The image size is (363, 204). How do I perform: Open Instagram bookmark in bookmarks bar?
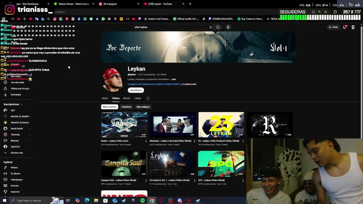[x=55, y=19]
